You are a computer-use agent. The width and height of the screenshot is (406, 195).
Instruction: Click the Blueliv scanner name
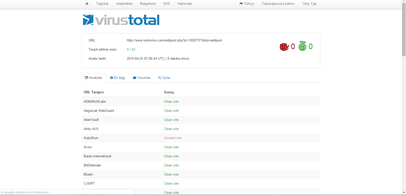[89, 175]
